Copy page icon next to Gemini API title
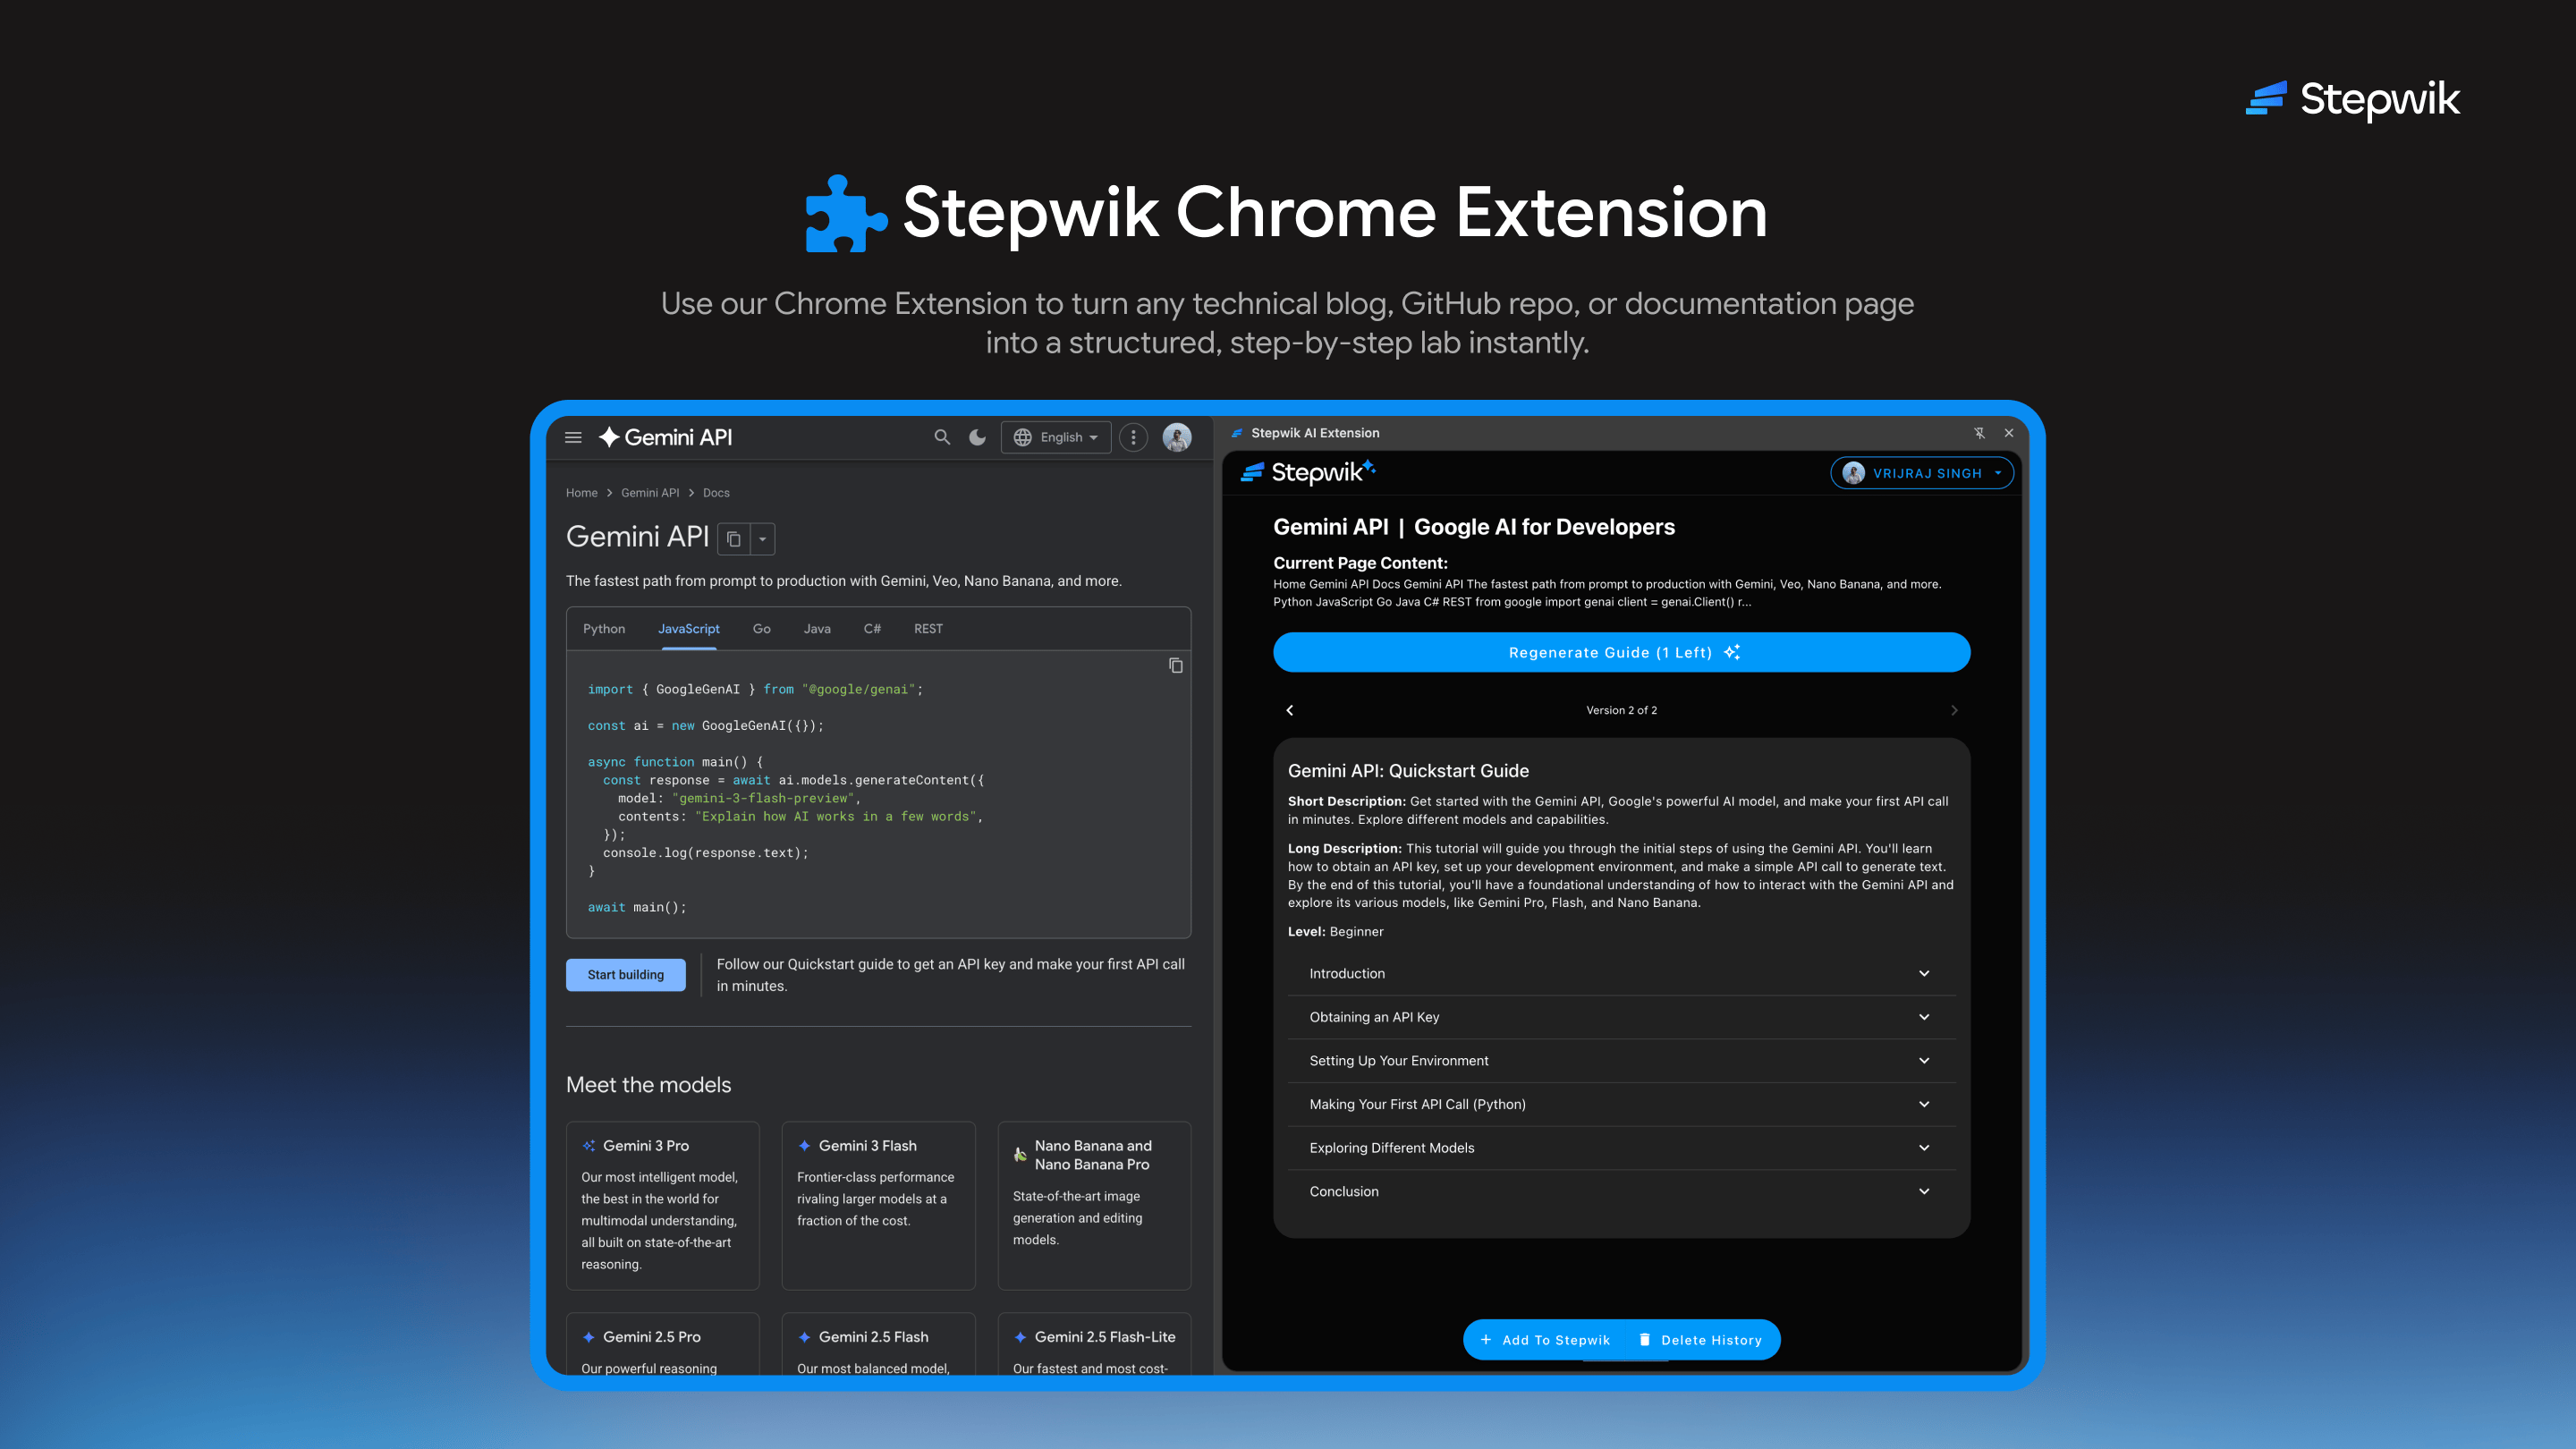 (733, 539)
